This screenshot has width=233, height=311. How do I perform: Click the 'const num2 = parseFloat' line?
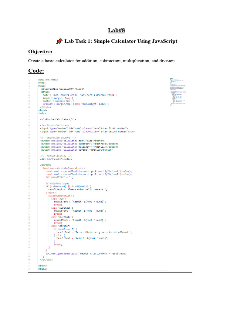coord(89,174)
